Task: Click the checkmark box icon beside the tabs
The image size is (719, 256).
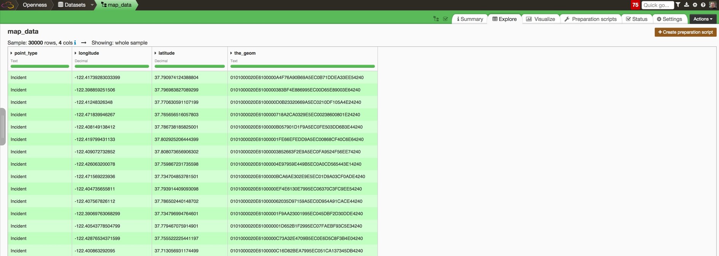Action: pos(445,19)
